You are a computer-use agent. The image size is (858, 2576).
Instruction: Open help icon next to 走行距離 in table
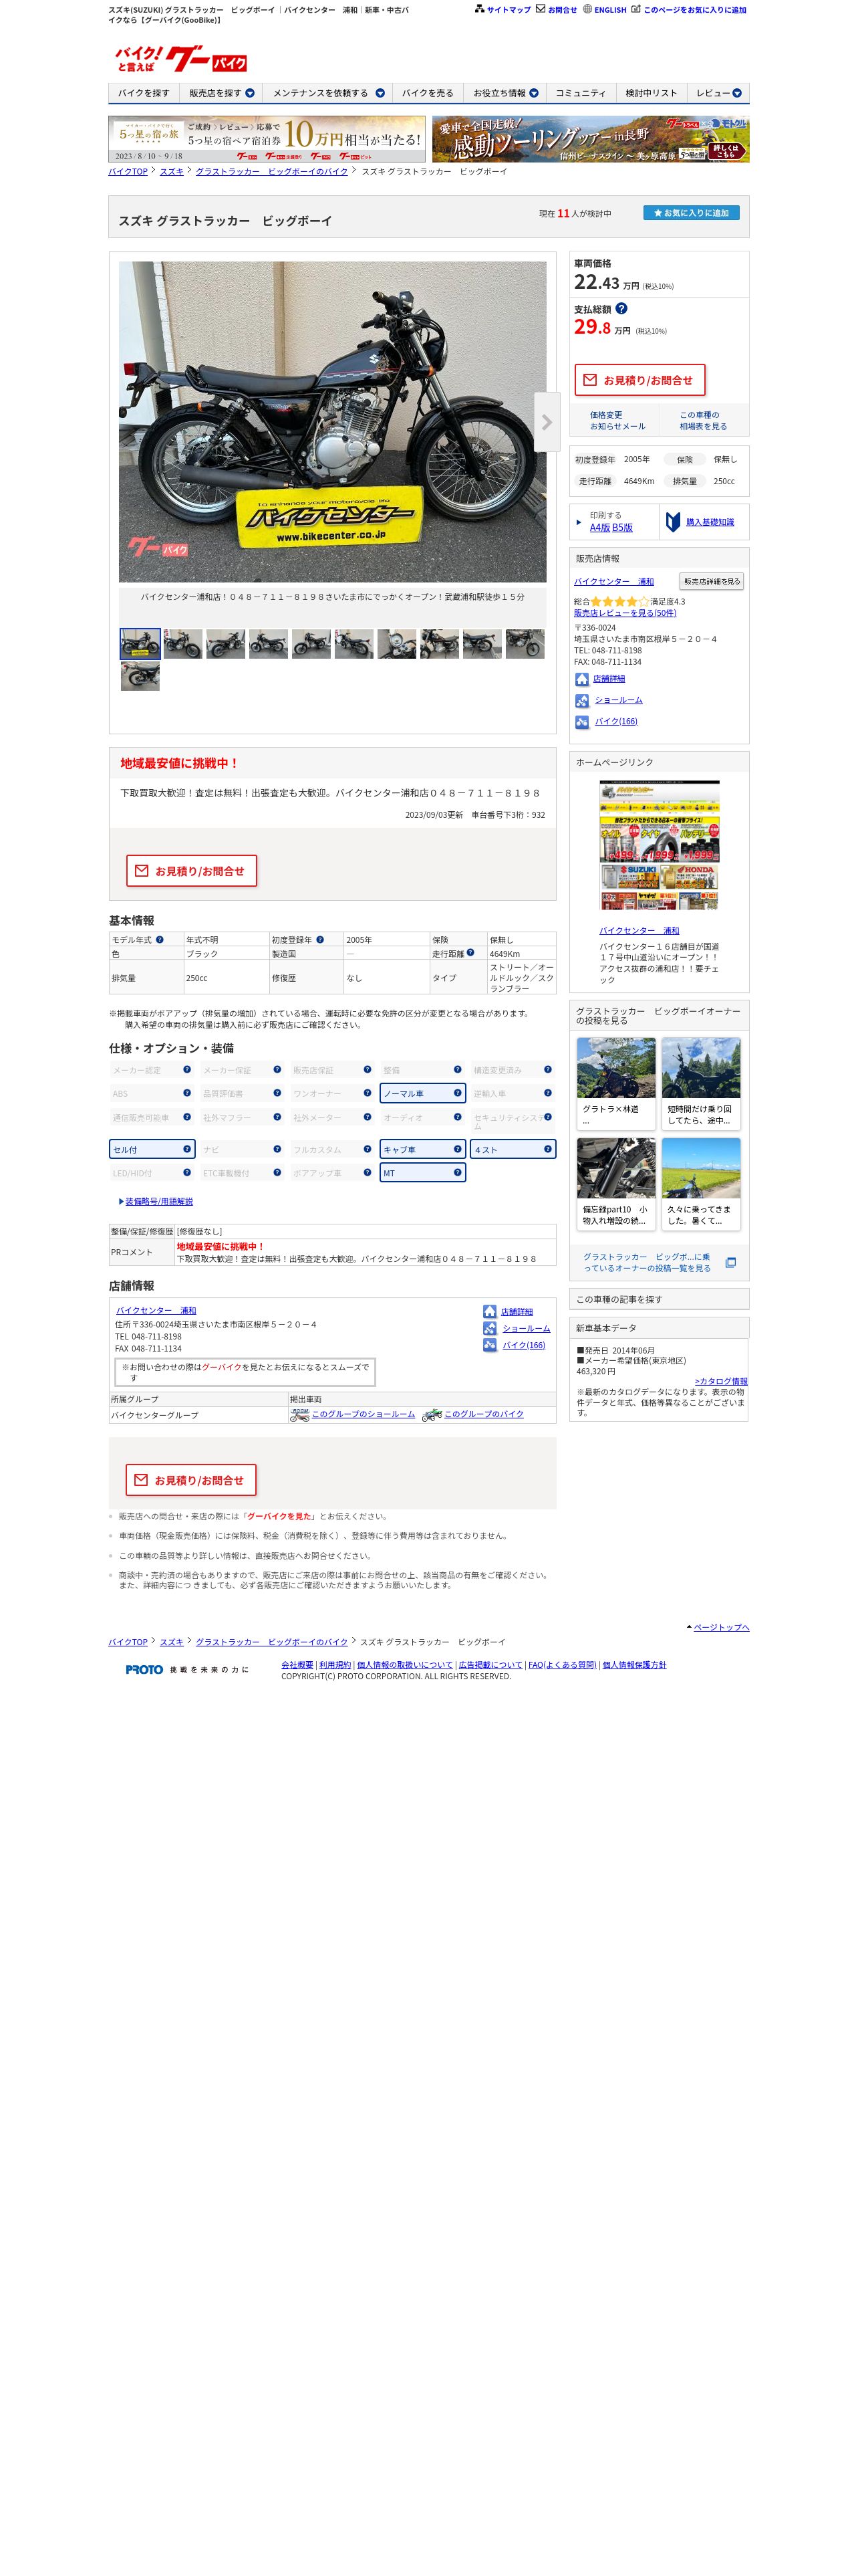click(470, 952)
